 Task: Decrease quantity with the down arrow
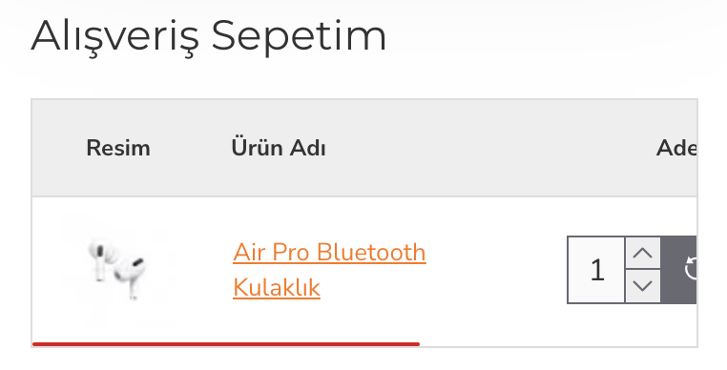tap(643, 286)
